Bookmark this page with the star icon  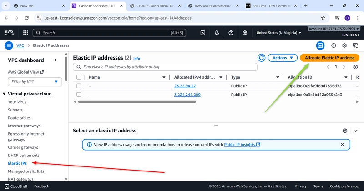[323, 18]
